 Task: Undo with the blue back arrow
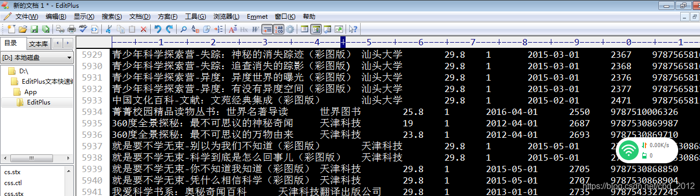coord(158,29)
